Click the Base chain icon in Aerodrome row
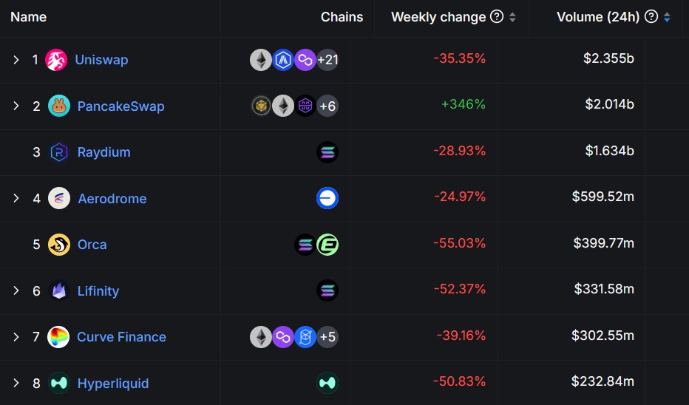This screenshot has width=689, height=405. pyautogui.click(x=327, y=198)
